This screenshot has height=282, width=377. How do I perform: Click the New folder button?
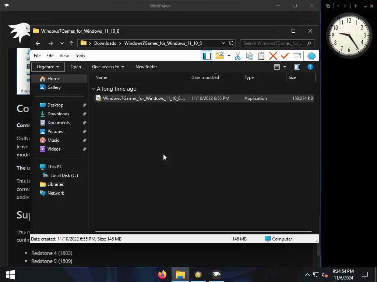pos(146,67)
